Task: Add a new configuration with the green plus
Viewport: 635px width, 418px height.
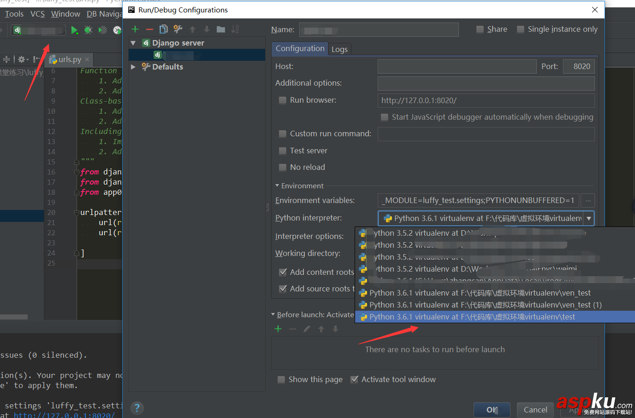Action: click(x=135, y=29)
